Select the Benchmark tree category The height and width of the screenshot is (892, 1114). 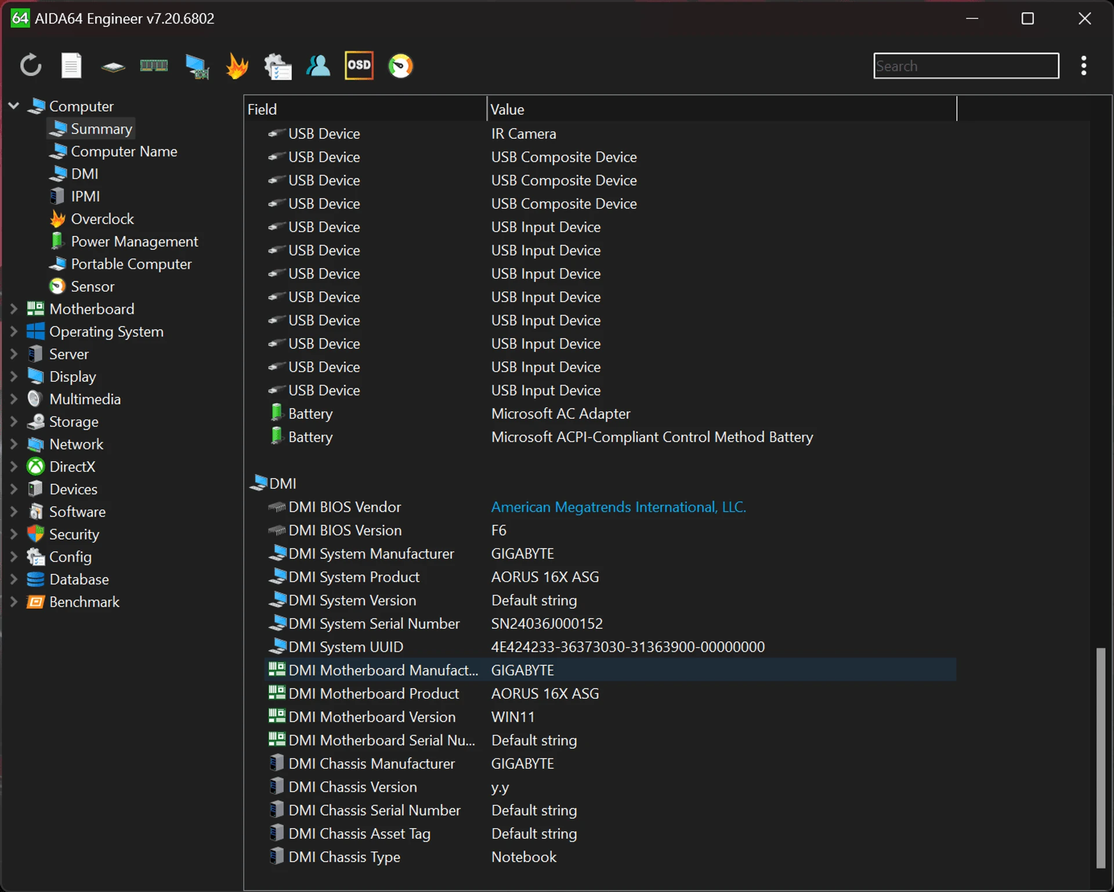click(73, 602)
